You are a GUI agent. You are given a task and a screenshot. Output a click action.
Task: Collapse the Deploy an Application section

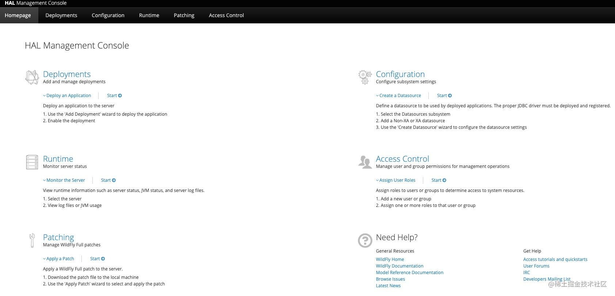(x=67, y=96)
